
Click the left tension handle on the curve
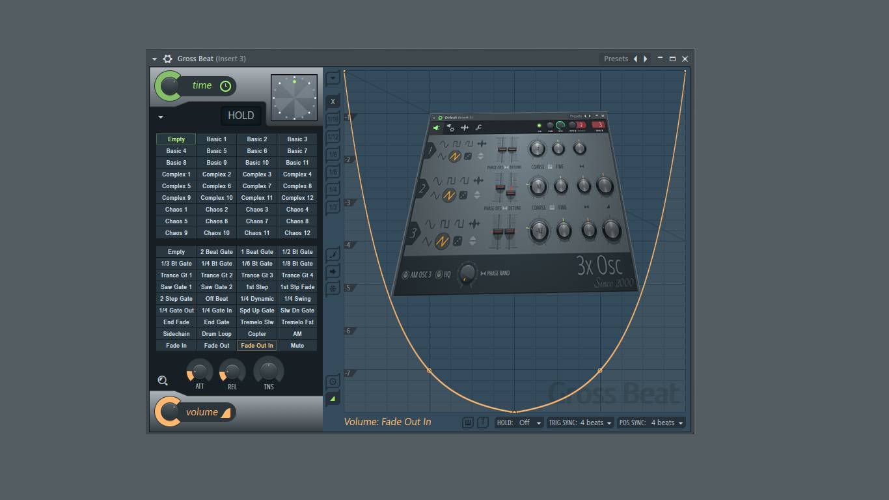point(429,370)
